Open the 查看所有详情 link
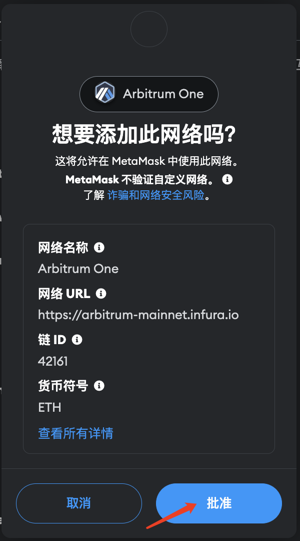Image resolution: width=300 pixels, height=541 pixels. 76,433
